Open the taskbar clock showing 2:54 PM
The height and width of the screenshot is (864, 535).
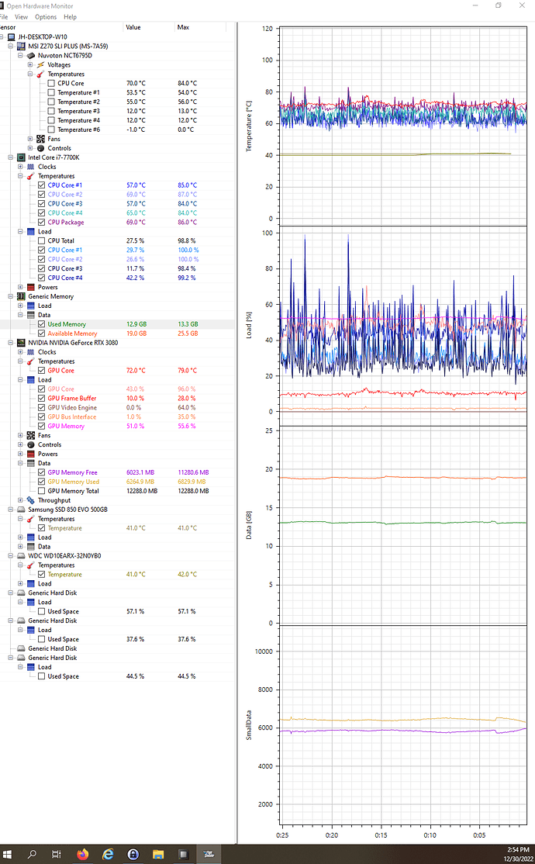518,850
